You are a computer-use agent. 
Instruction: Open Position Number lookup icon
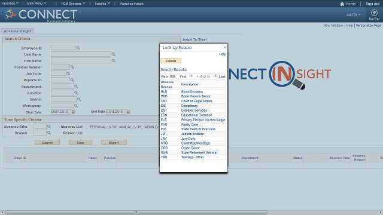72,67
